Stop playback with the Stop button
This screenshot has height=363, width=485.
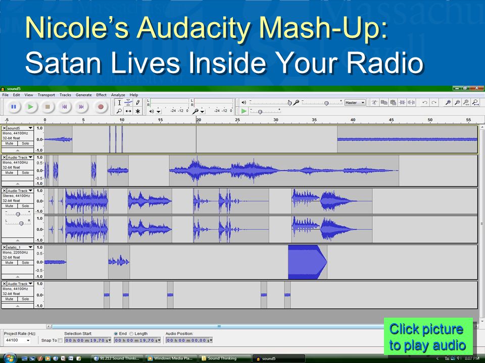click(47, 107)
